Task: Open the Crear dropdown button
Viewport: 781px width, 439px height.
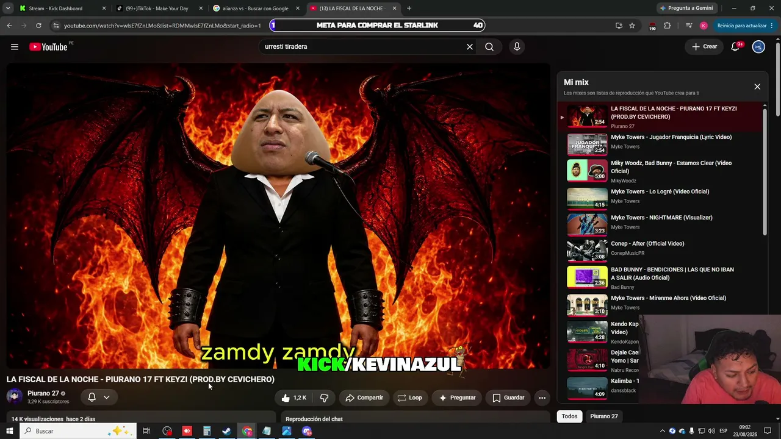Action: pyautogui.click(x=704, y=47)
